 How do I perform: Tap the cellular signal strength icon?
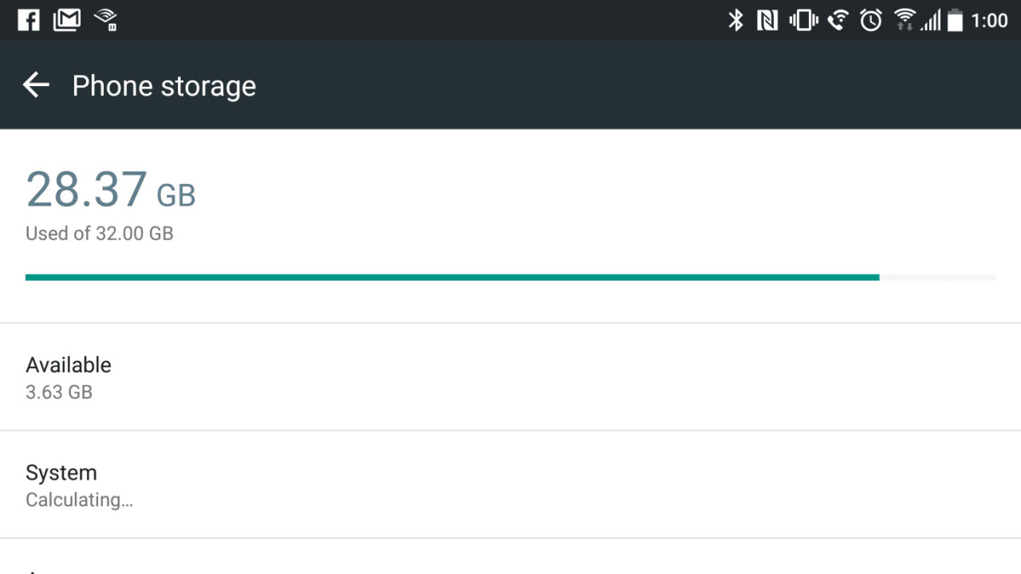pos(931,20)
